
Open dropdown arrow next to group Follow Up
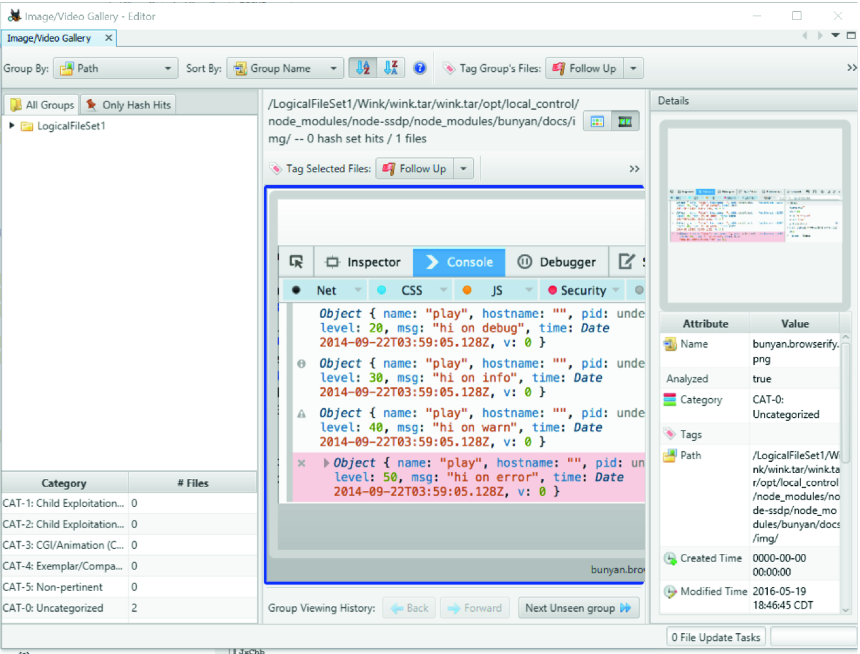coord(633,68)
